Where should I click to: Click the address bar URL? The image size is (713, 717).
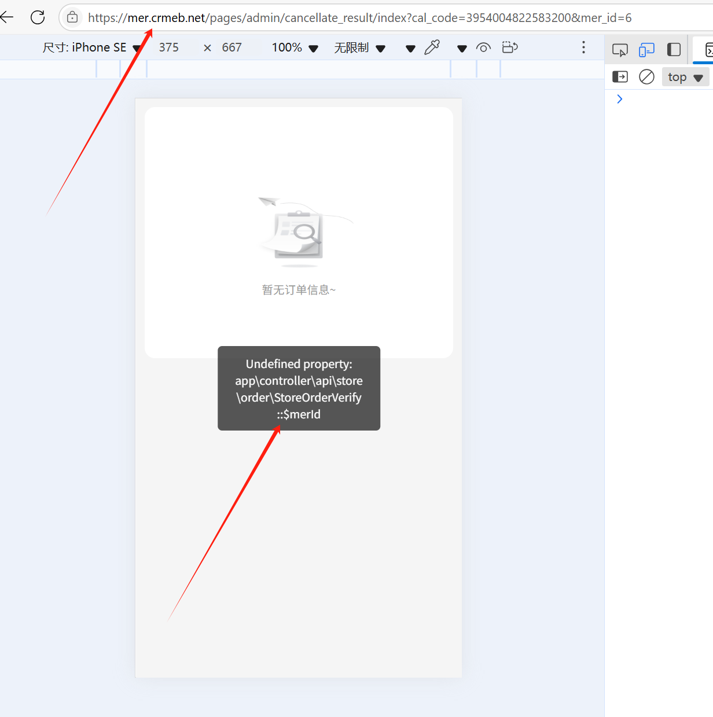tap(359, 18)
